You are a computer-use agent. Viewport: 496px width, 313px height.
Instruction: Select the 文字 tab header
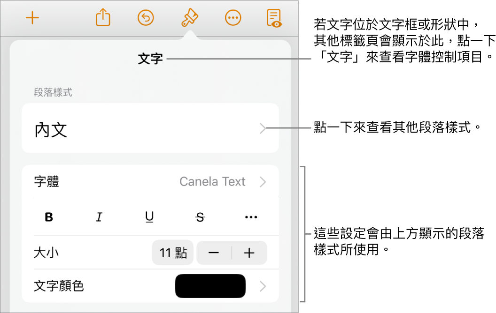[150, 59]
